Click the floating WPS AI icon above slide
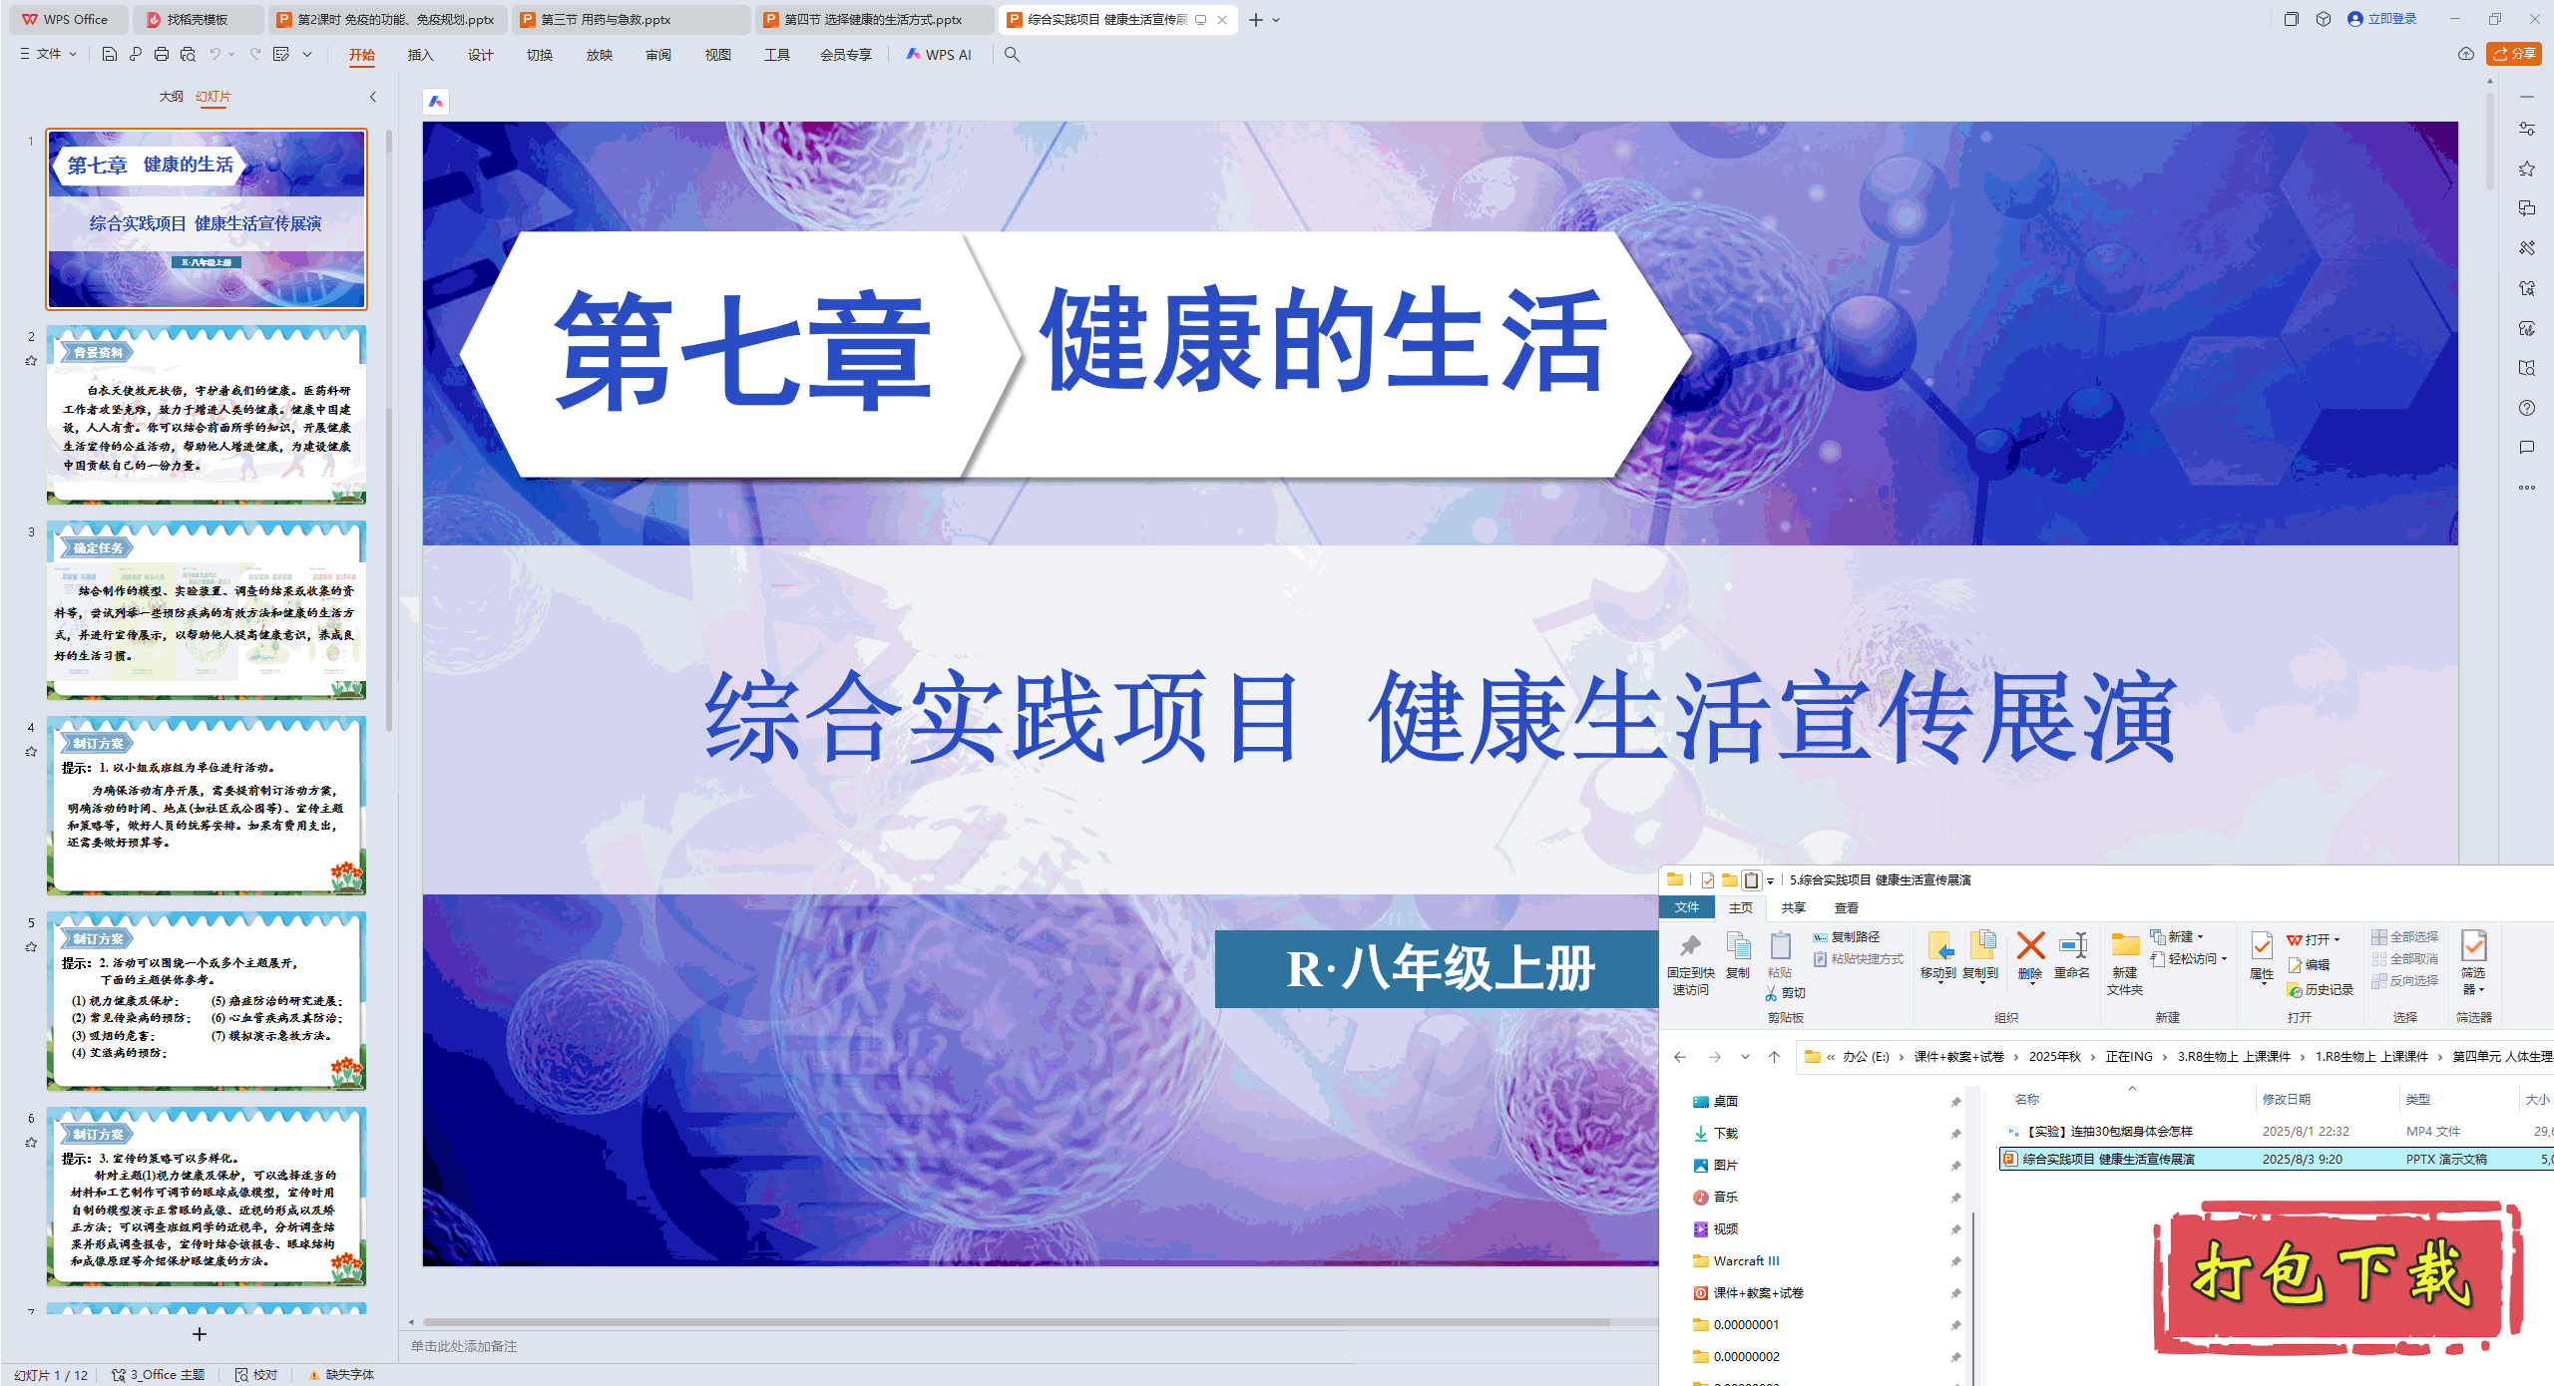The width and height of the screenshot is (2554, 1386). (436, 101)
